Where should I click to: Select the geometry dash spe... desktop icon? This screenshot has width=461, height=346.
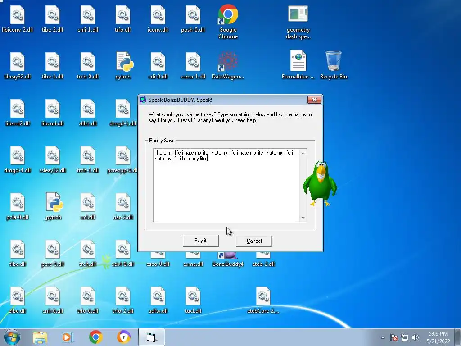coord(298,22)
